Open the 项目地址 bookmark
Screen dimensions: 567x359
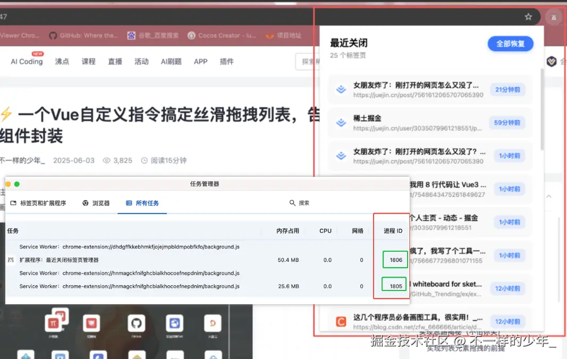[284, 36]
